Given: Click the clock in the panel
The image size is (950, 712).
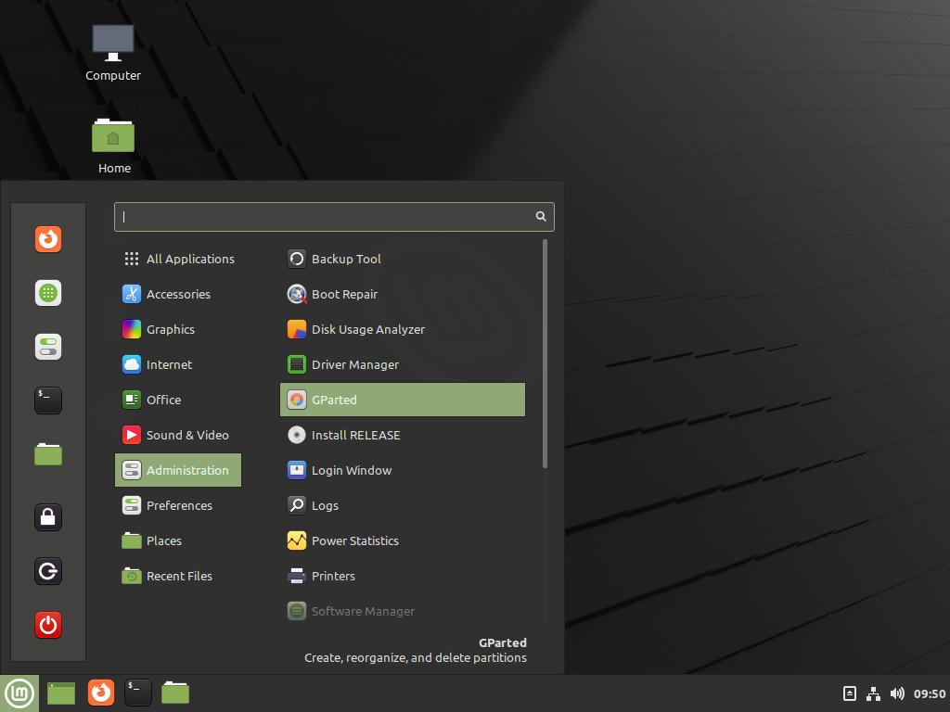Looking at the screenshot, I should pyautogui.click(x=929, y=693).
